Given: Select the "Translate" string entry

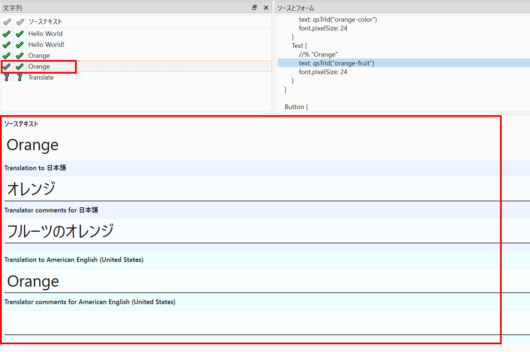Looking at the screenshot, I should pos(41,78).
